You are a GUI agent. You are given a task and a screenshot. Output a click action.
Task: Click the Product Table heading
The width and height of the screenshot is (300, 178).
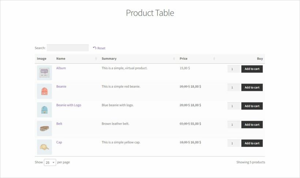tap(150, 13)
